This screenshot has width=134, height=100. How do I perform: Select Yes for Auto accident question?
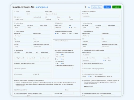tap(55, 59)
